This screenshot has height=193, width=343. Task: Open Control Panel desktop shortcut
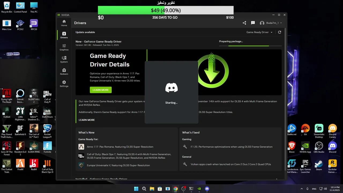pyautogui.click(x=20, y=7)
